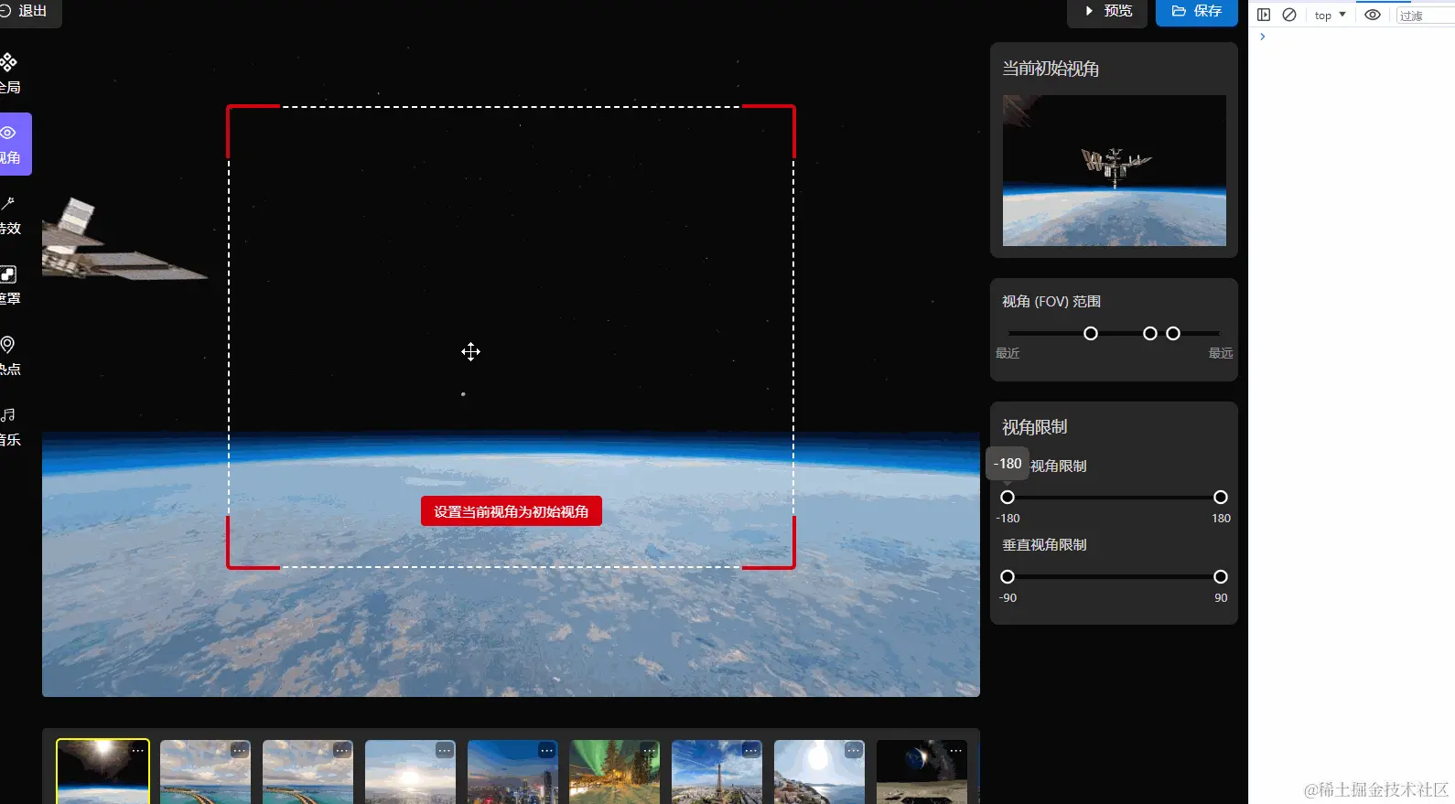1455x804 pixels.
Task: Open more options on the night city thumbnail
Action: [547, 750]
